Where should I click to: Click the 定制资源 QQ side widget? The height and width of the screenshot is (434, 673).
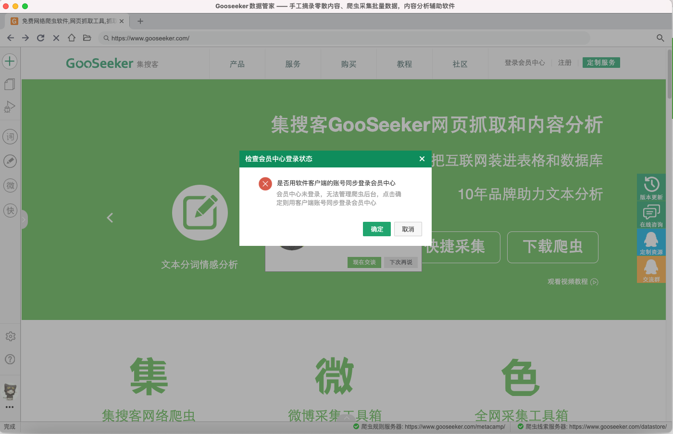651,242
